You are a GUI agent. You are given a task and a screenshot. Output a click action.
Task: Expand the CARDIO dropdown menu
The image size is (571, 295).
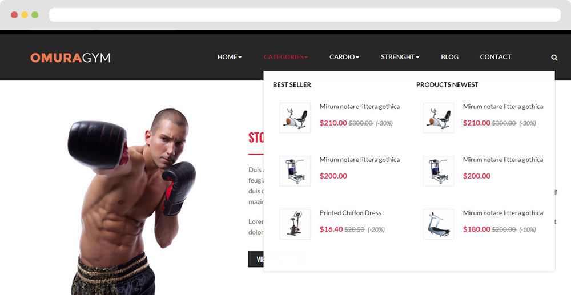tap(344, 57)
